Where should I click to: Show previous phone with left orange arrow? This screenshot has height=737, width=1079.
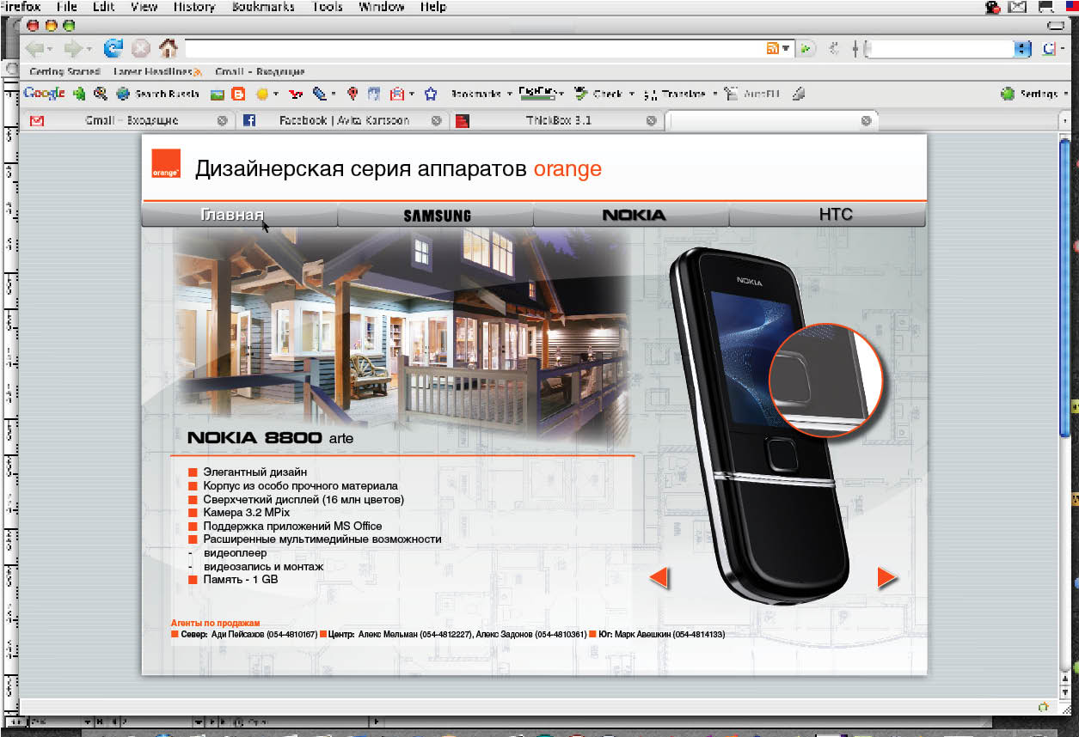(x=659, y=578)
